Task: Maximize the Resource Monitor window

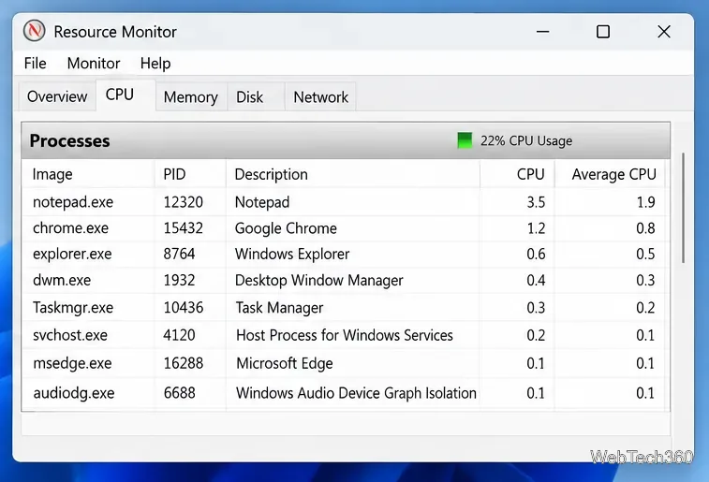Action: 603,32
